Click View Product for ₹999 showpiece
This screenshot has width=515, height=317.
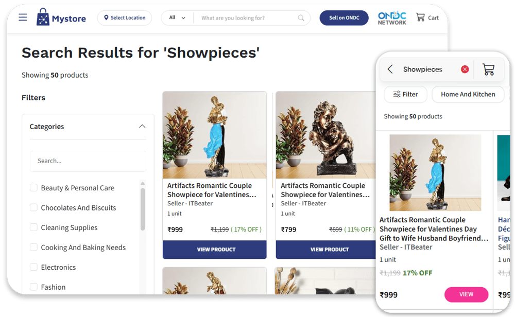coord(214,250)
